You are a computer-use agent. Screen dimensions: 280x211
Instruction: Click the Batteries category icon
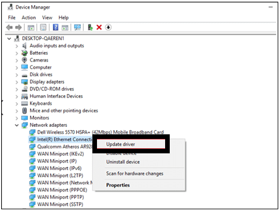tap(24, 53)
